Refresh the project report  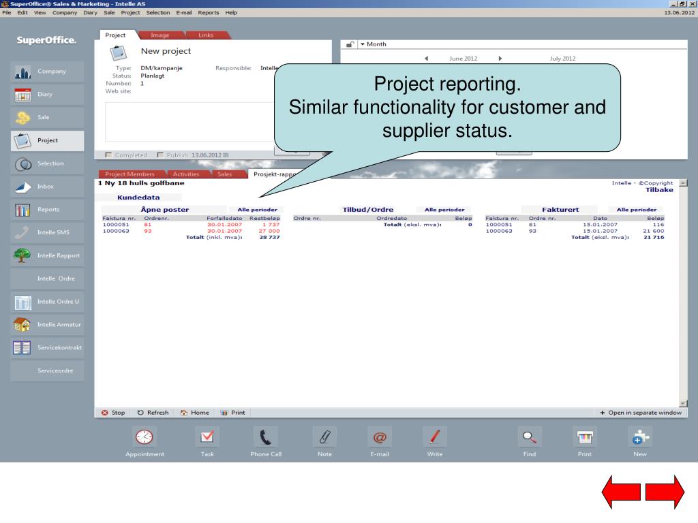tap(153, 413)
